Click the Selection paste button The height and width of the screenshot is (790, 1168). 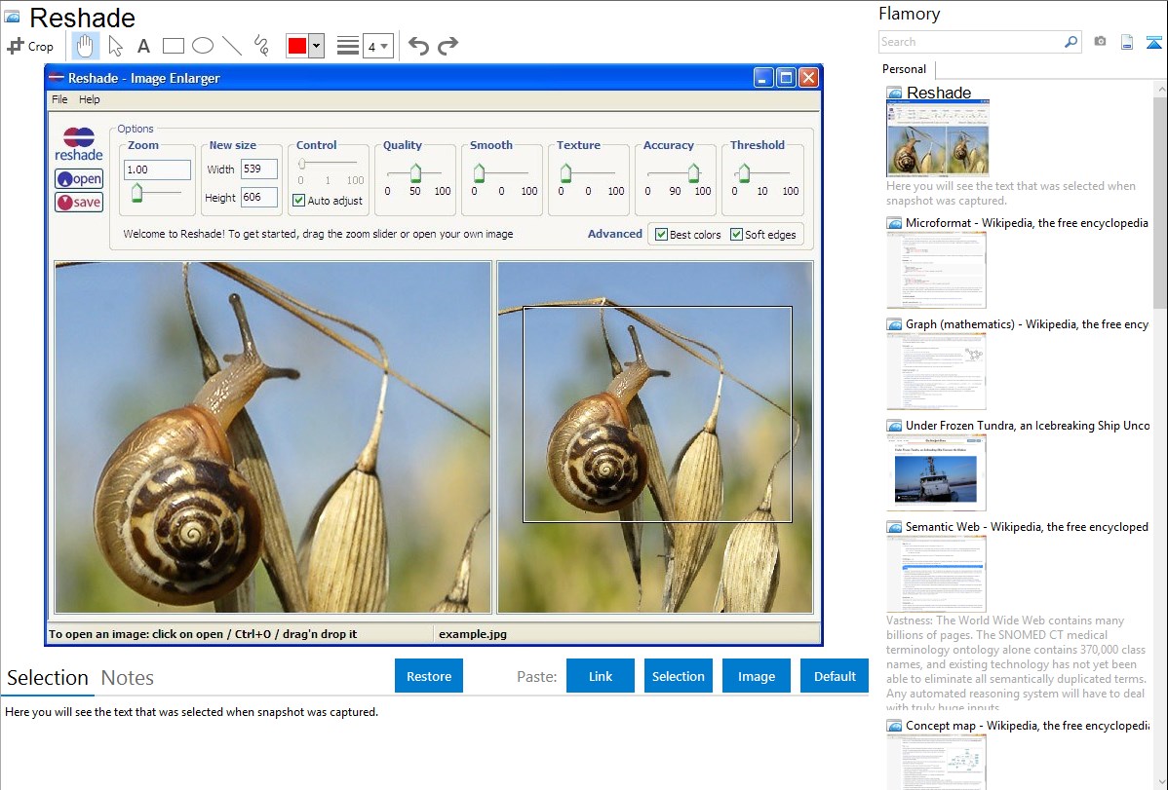pyautogui.click(x=679, y=676)
